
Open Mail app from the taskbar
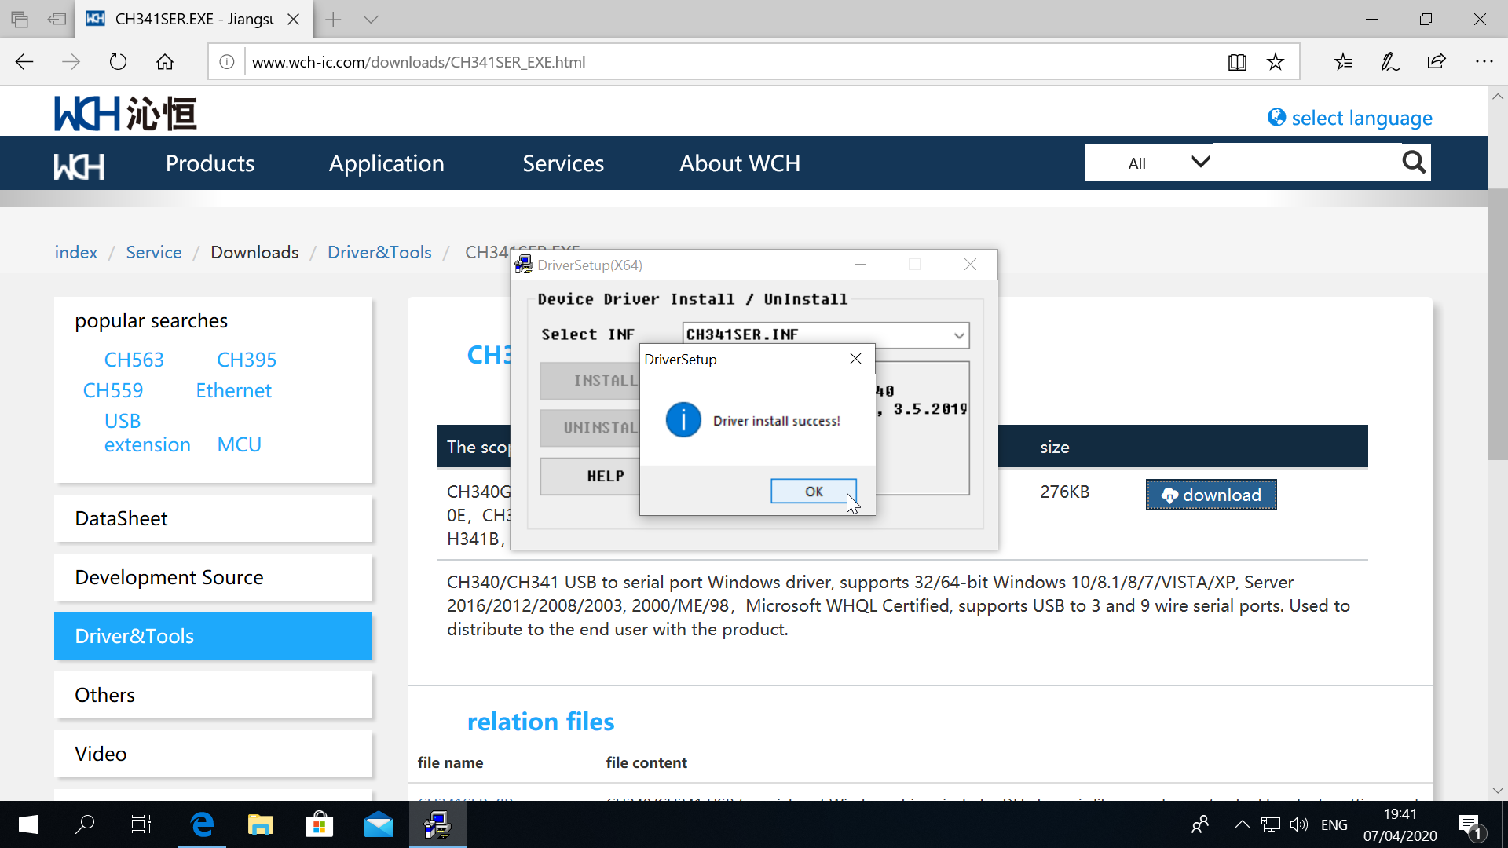(x=378, y=824)
